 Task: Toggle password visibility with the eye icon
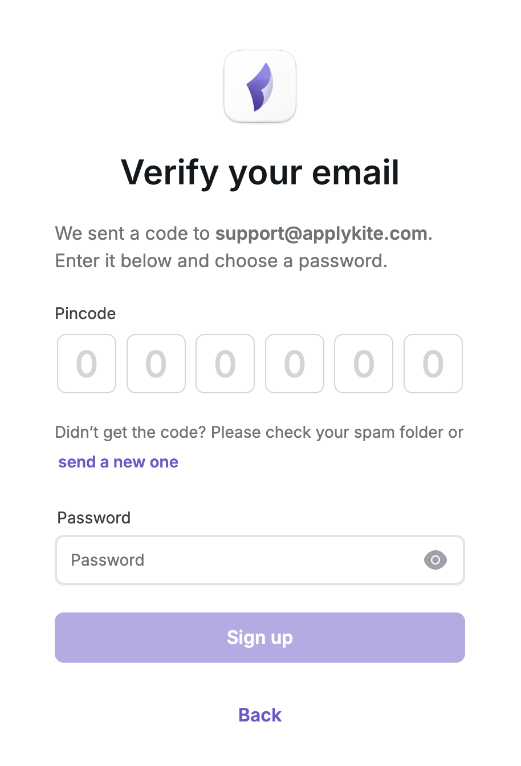[435, 560]
